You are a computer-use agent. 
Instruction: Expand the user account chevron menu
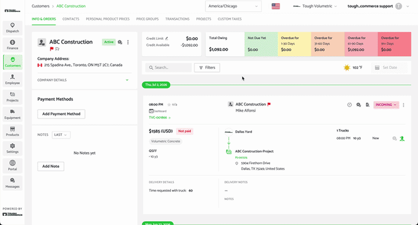[407, 6]
